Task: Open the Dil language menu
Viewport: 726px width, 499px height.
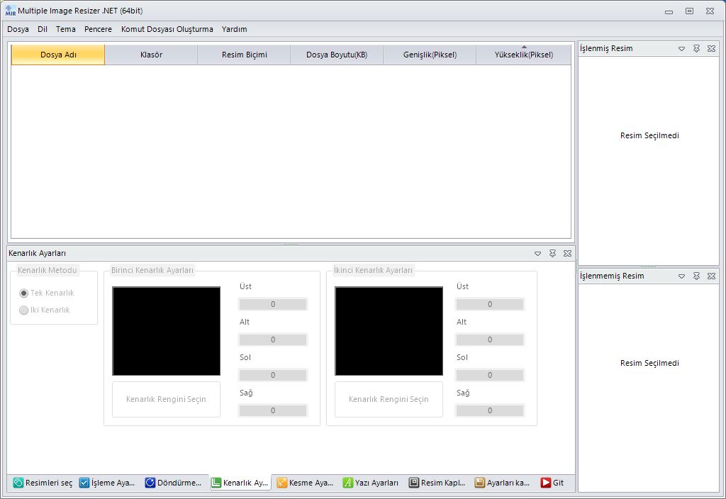Action: point(43,29)
